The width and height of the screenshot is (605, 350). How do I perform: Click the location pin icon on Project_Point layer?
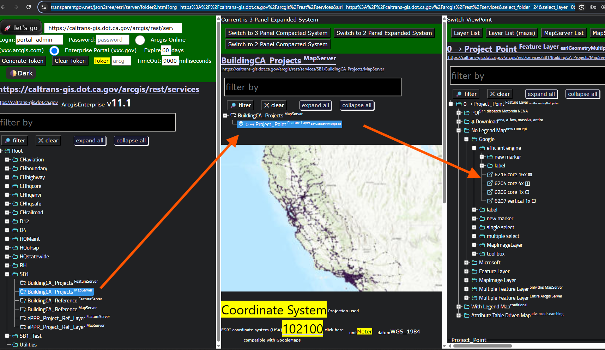pos(241,124)
